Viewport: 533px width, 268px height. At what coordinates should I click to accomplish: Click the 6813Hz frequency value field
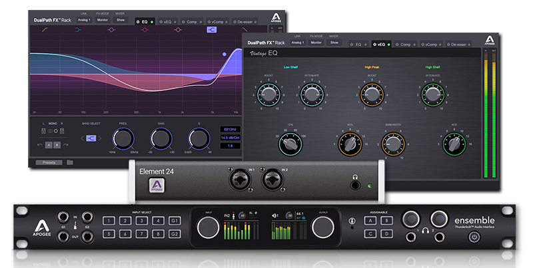click(x=230, y=129)
